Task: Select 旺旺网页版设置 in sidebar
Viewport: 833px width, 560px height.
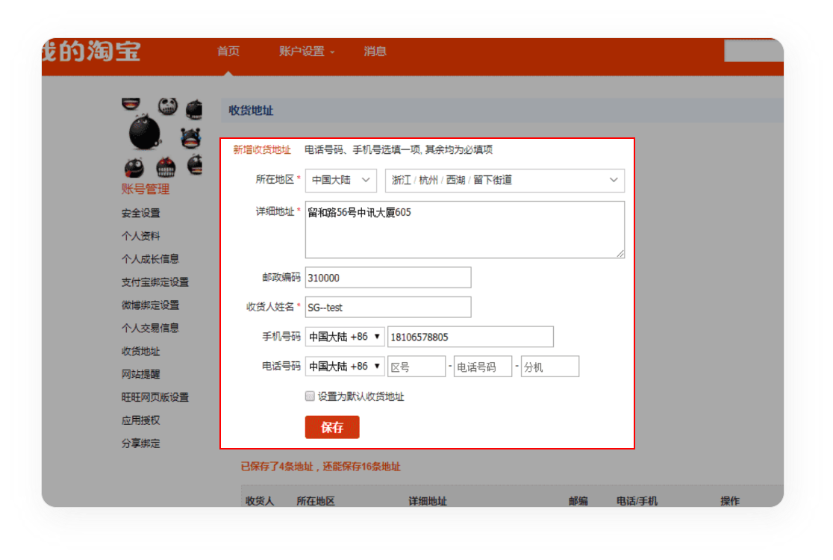Action: click(155, 397)
